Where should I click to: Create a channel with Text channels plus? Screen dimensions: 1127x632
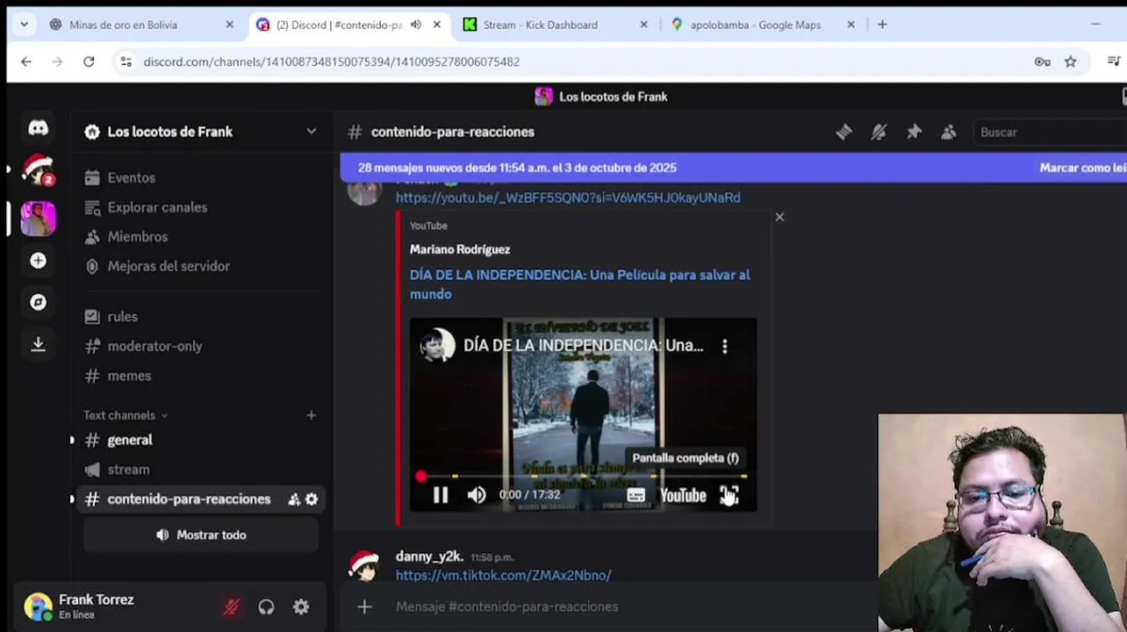coord(311,415)
